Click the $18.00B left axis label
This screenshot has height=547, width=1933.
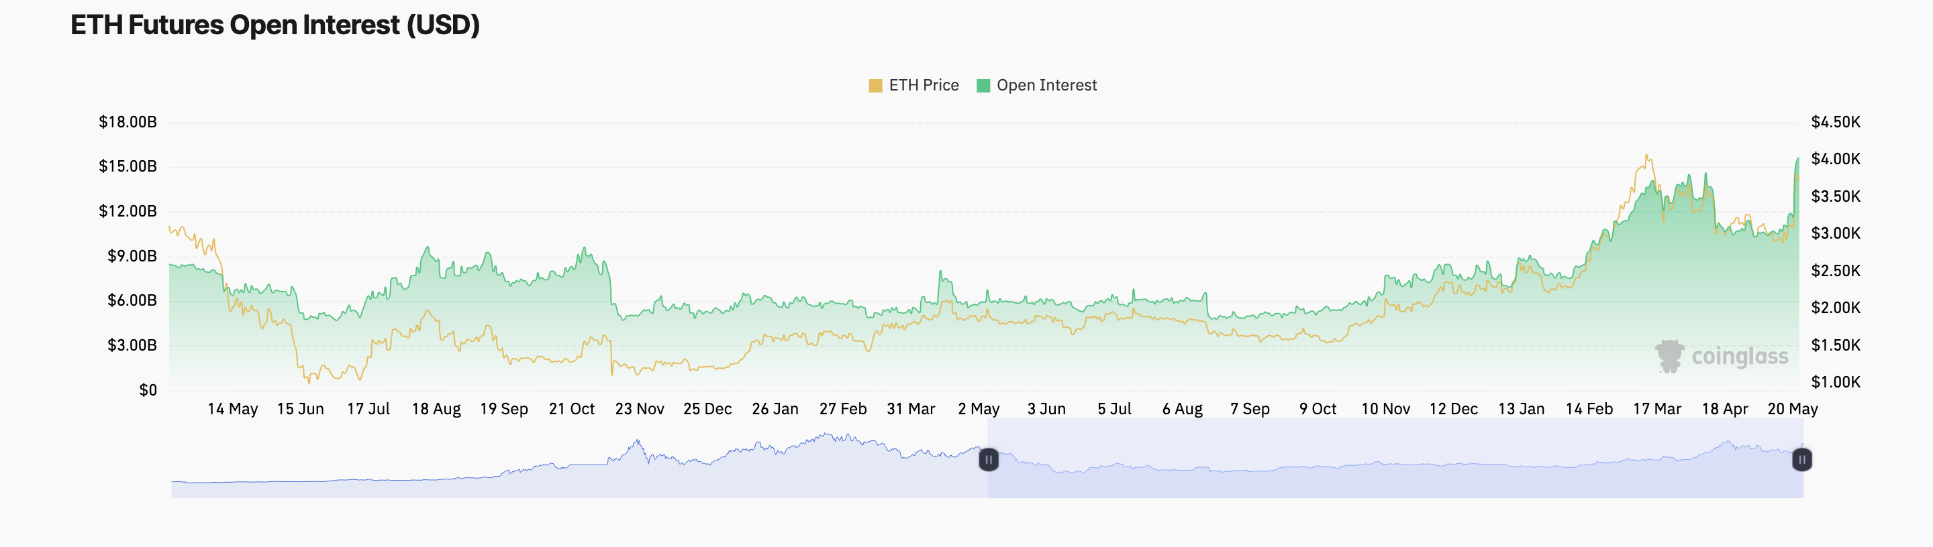click(128, 122)
